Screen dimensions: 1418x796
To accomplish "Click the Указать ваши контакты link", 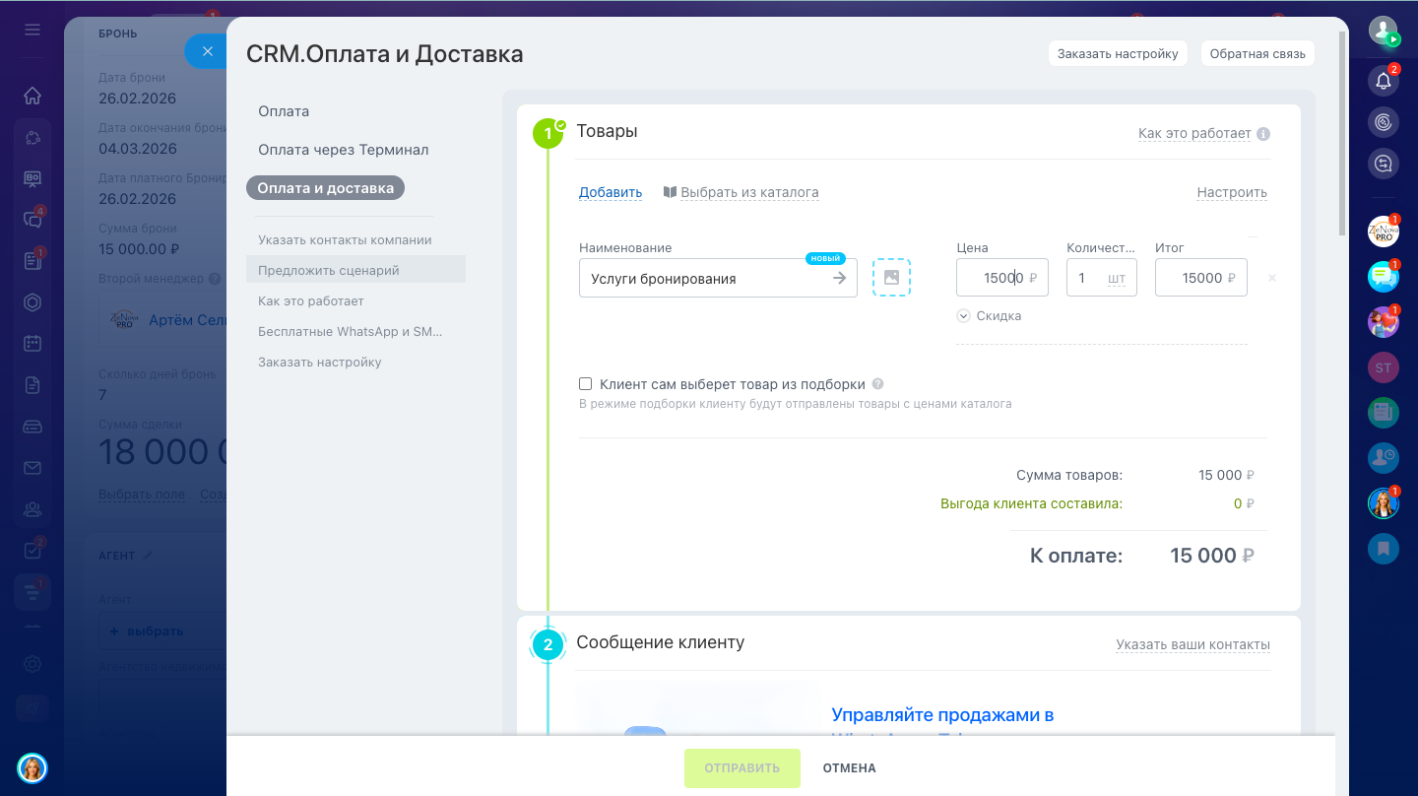I will (x=1193, y=644).
